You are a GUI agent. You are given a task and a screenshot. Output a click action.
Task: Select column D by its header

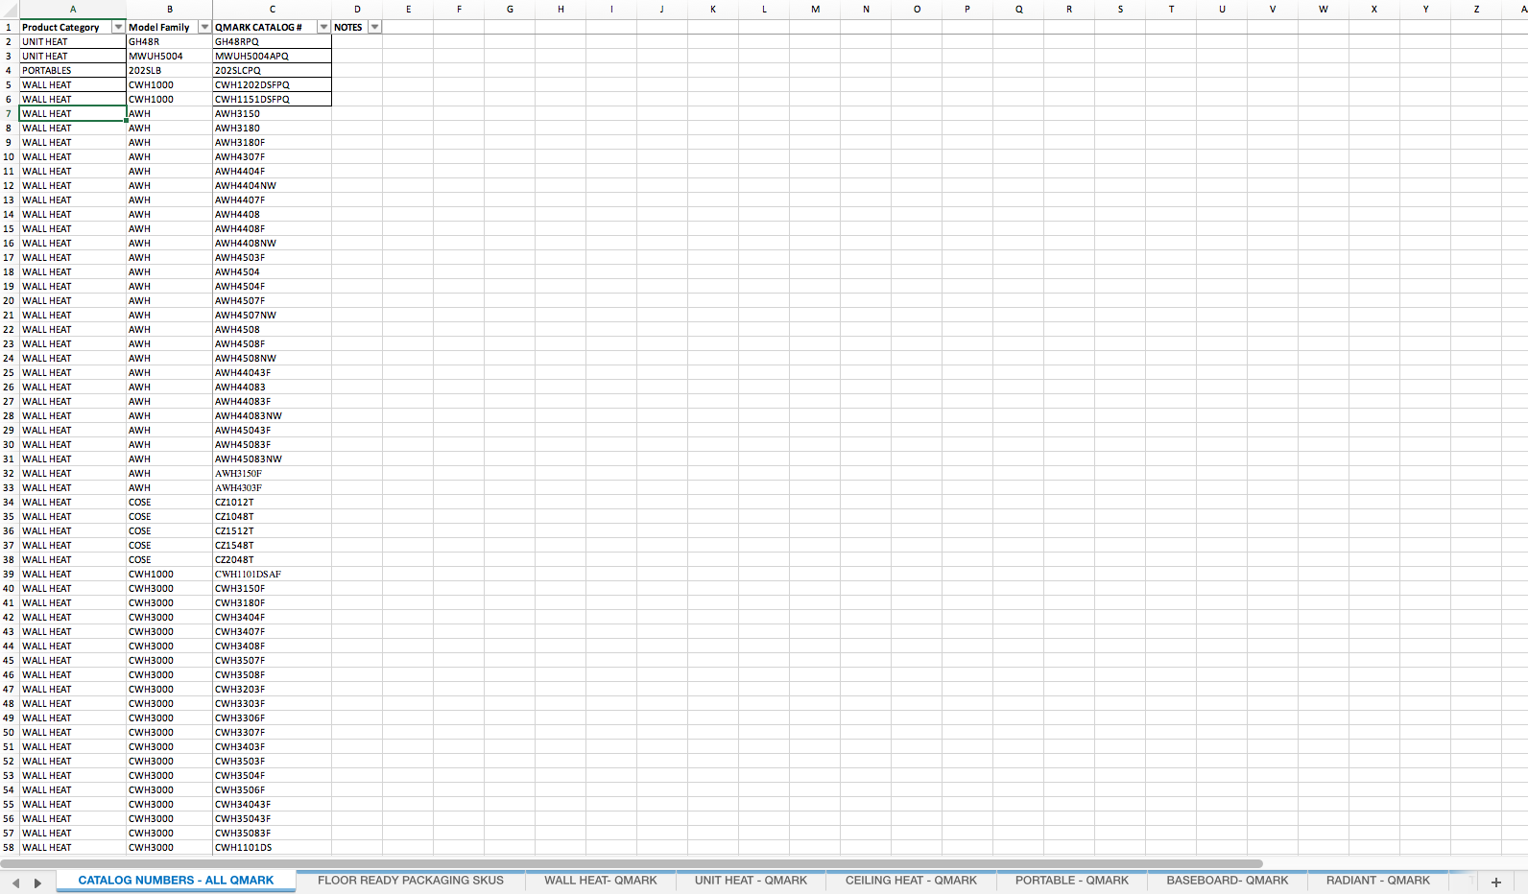point(357,10)
